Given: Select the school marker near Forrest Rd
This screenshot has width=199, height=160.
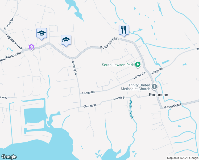Looking at the screenshot, I should click(x=42, y=33).
